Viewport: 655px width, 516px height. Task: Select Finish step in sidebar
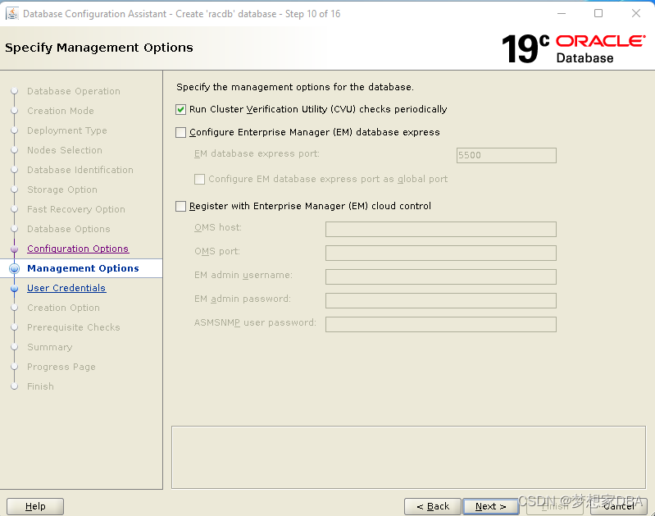[x=40, y=386]
